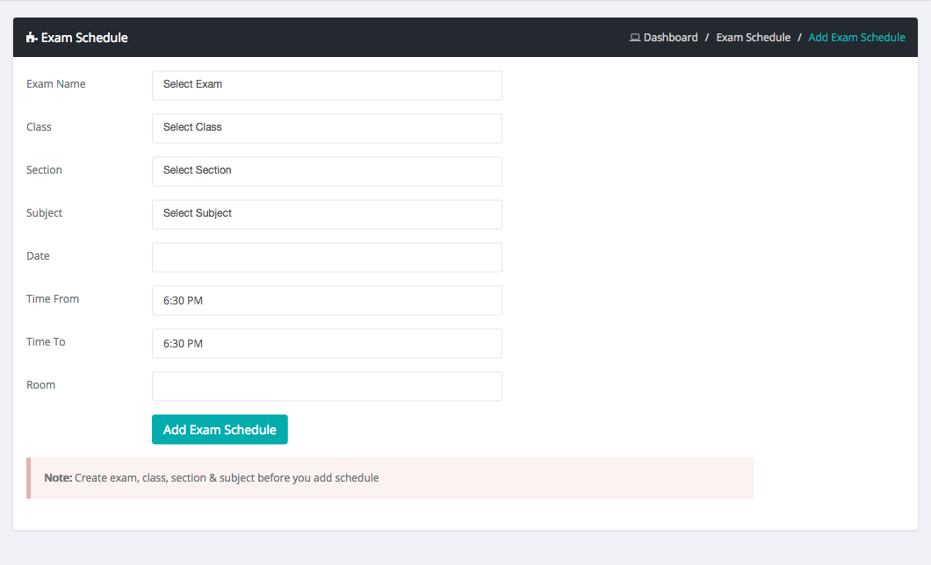Viewport: 931px width, 565px height.
Task: Expand the Select Class dropdown
Action: (x=327, y=128)
